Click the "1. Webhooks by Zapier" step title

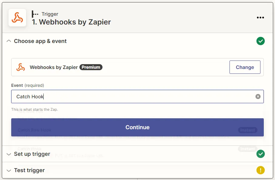click(x=72, y=22)
